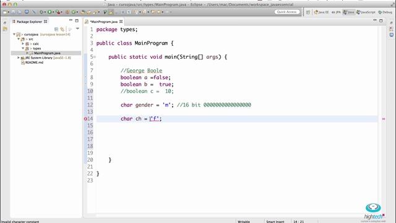Collapse the cursojava project node
This screenshot has height=223, width=396.
point(14,34)
